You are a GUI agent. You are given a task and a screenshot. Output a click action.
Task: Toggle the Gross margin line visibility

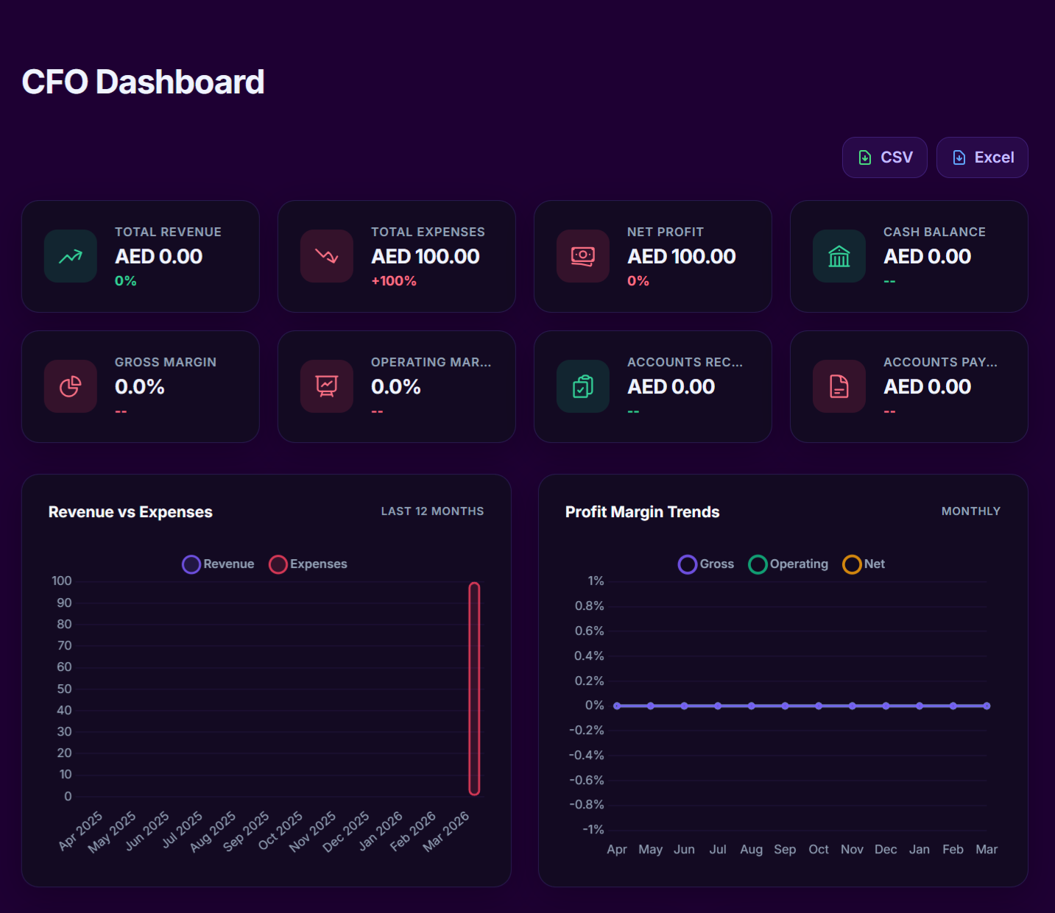pyautogui.click(x=705, y=564)
